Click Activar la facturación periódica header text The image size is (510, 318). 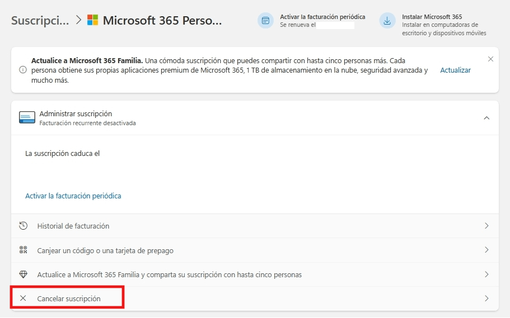322,17
